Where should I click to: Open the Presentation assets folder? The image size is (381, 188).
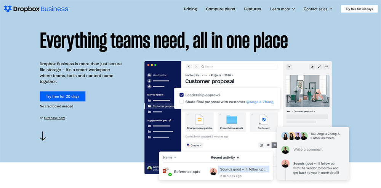[x=232, y=122]
